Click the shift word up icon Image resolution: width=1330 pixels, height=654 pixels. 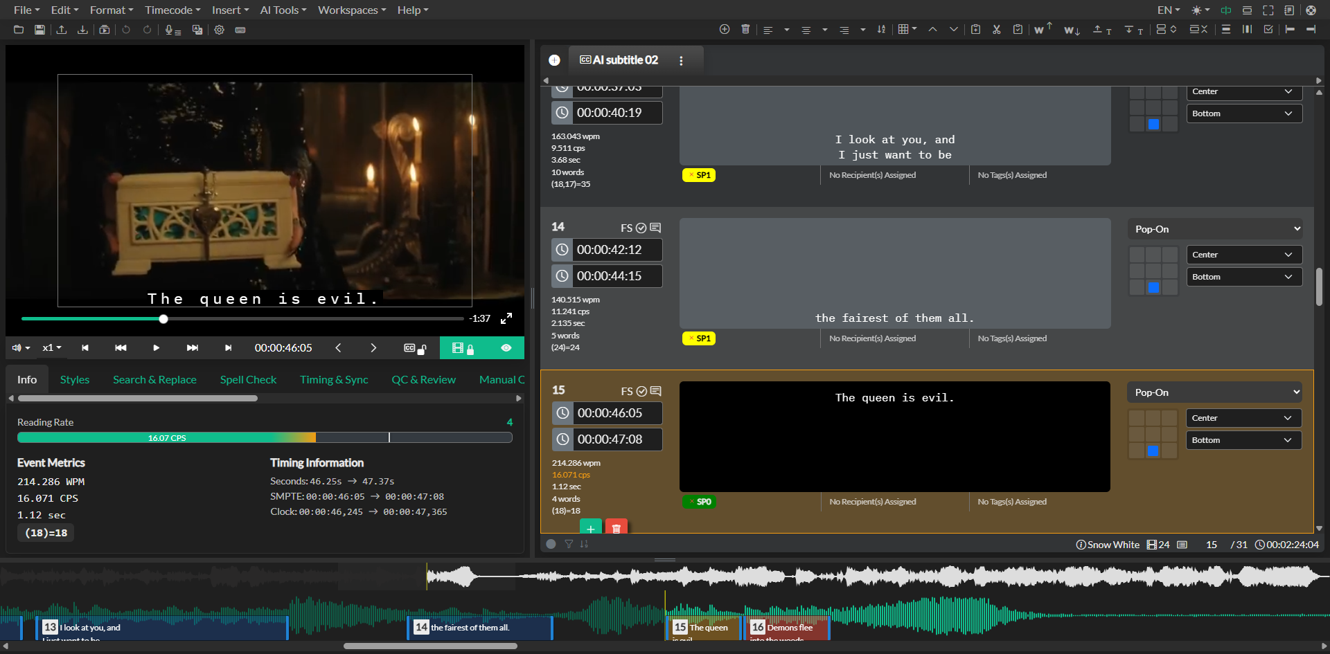[x=1043, y=28]
